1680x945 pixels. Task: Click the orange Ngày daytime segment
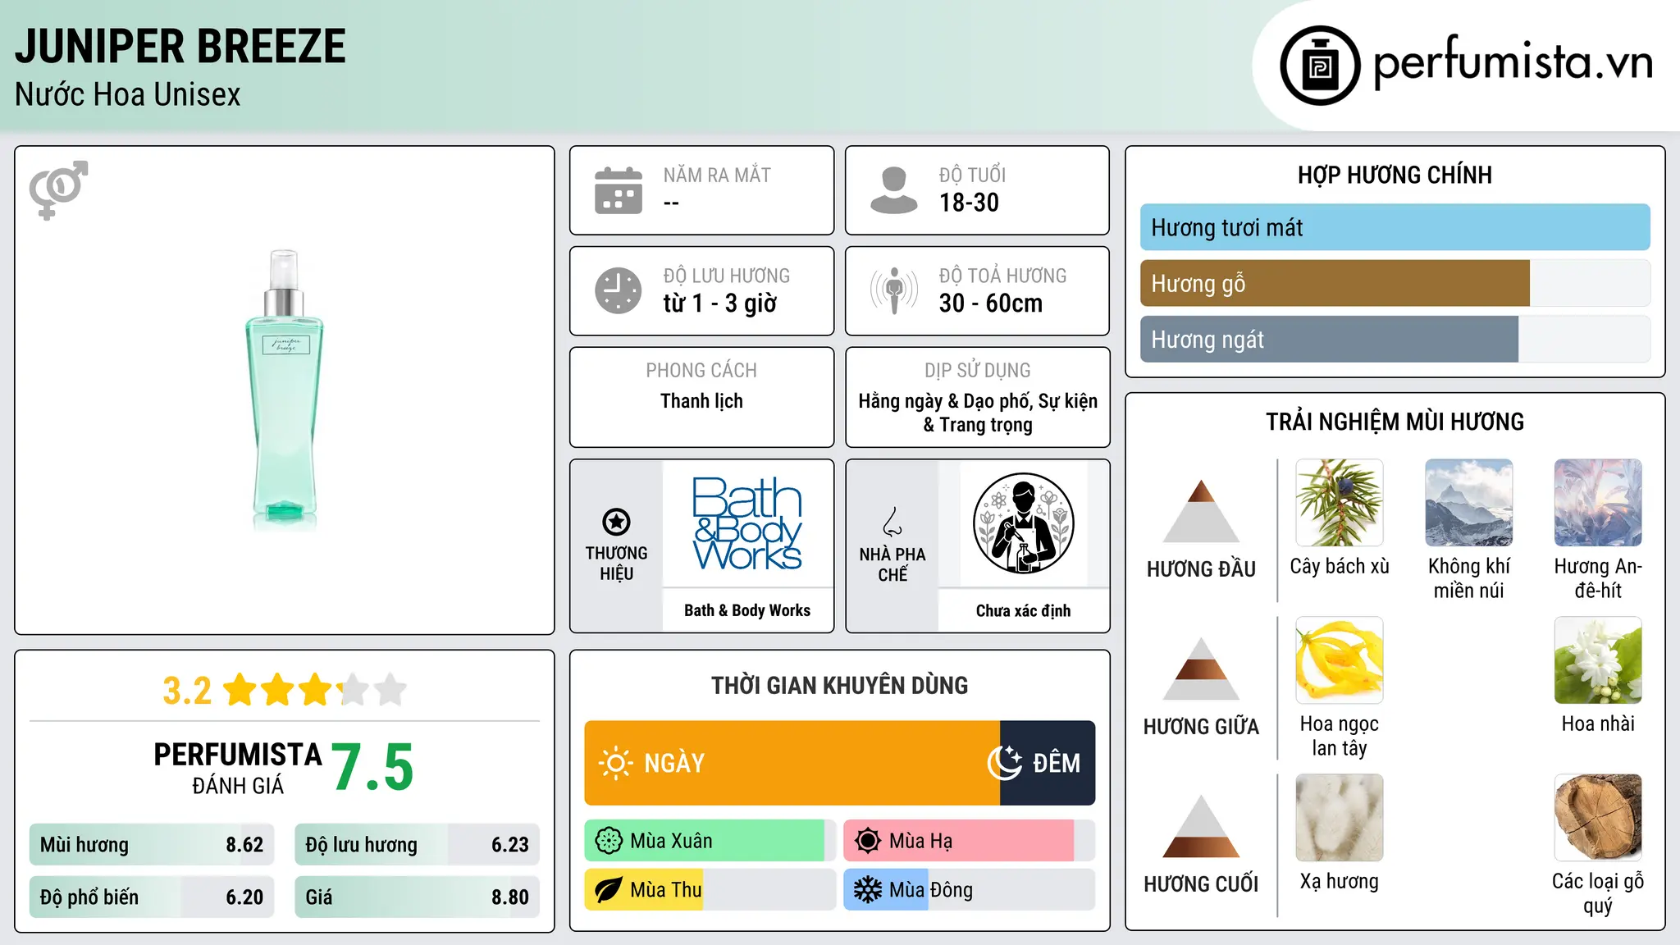[x=792, y=763]
